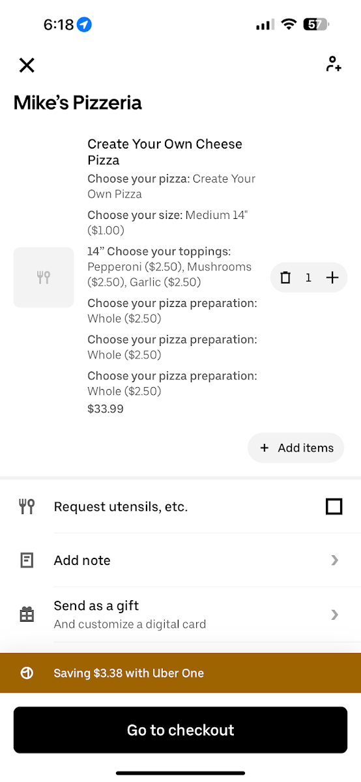The width and height of the screenshot is (361, 782).
Task: Tap the add person group order icon
Action: point(333,64)
